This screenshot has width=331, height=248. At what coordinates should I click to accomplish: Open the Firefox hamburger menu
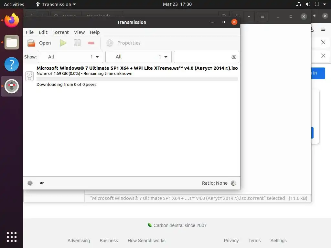click(x=323, y=29)
